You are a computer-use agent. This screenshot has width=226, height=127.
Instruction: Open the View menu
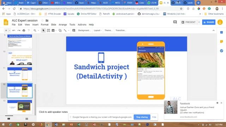(x=27, y=25)
